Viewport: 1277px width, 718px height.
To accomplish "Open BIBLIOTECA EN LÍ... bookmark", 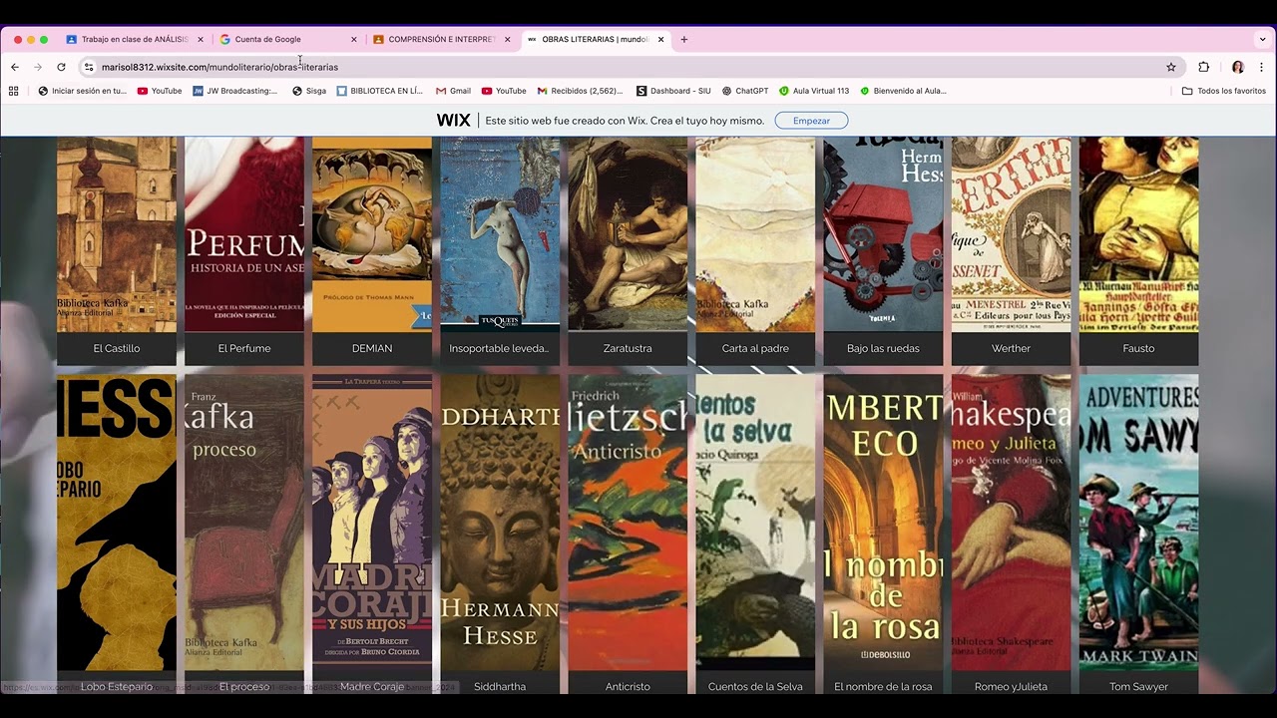I will click(x=380, y=91).
